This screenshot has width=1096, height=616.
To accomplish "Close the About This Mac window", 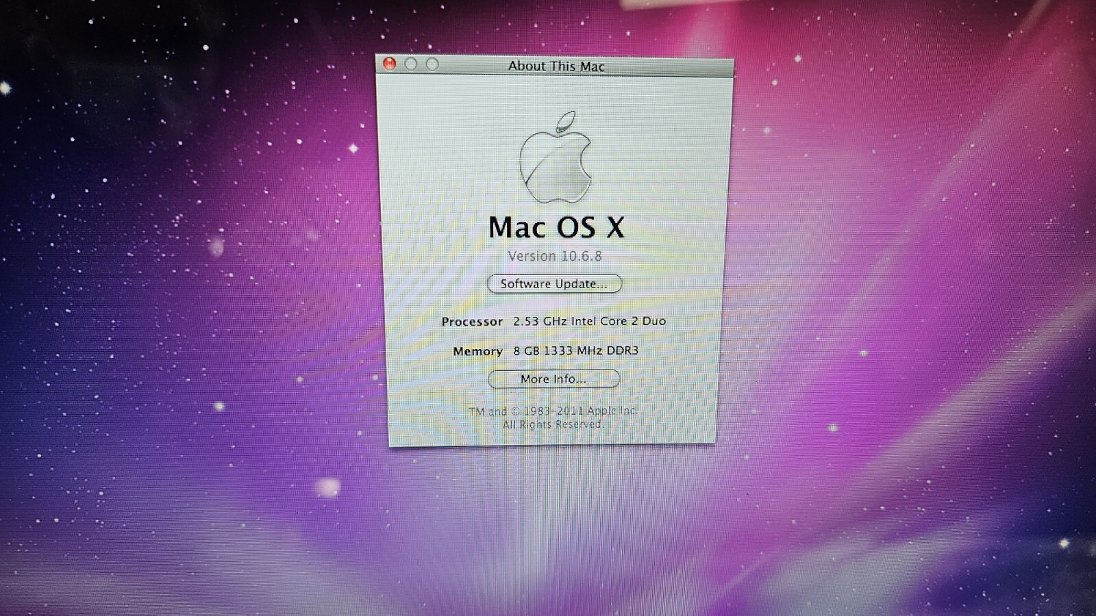I will [390, 64].
